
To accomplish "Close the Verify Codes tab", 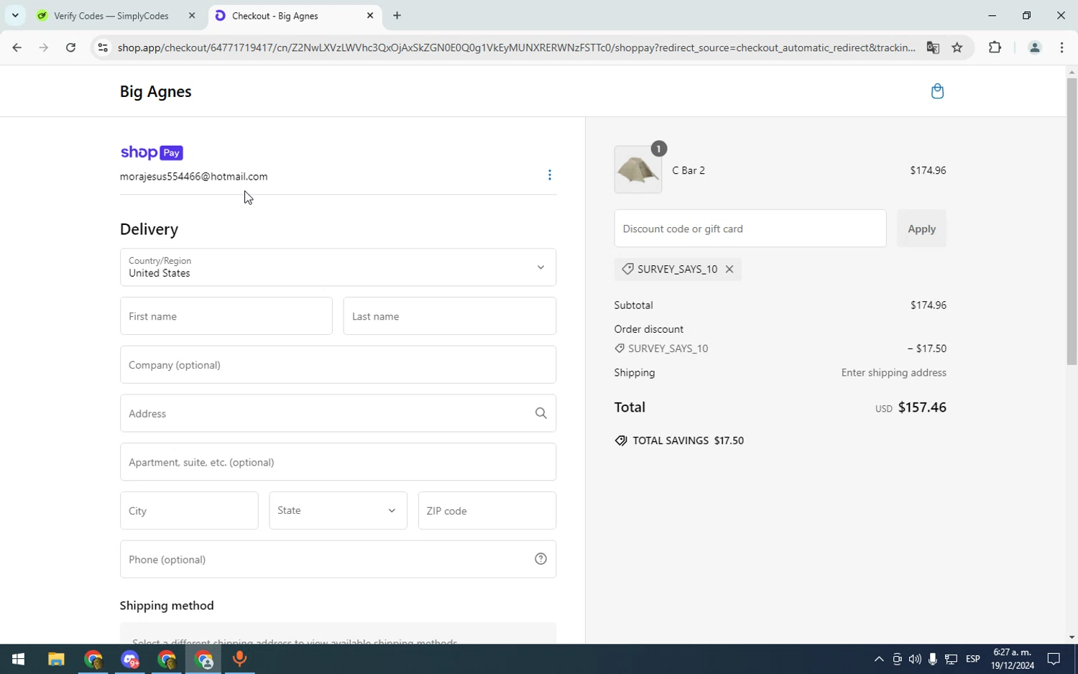I will tap(192, 15).
